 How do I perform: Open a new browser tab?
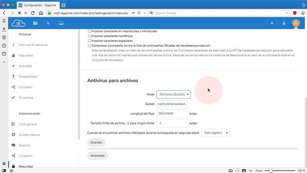(63, 5)
